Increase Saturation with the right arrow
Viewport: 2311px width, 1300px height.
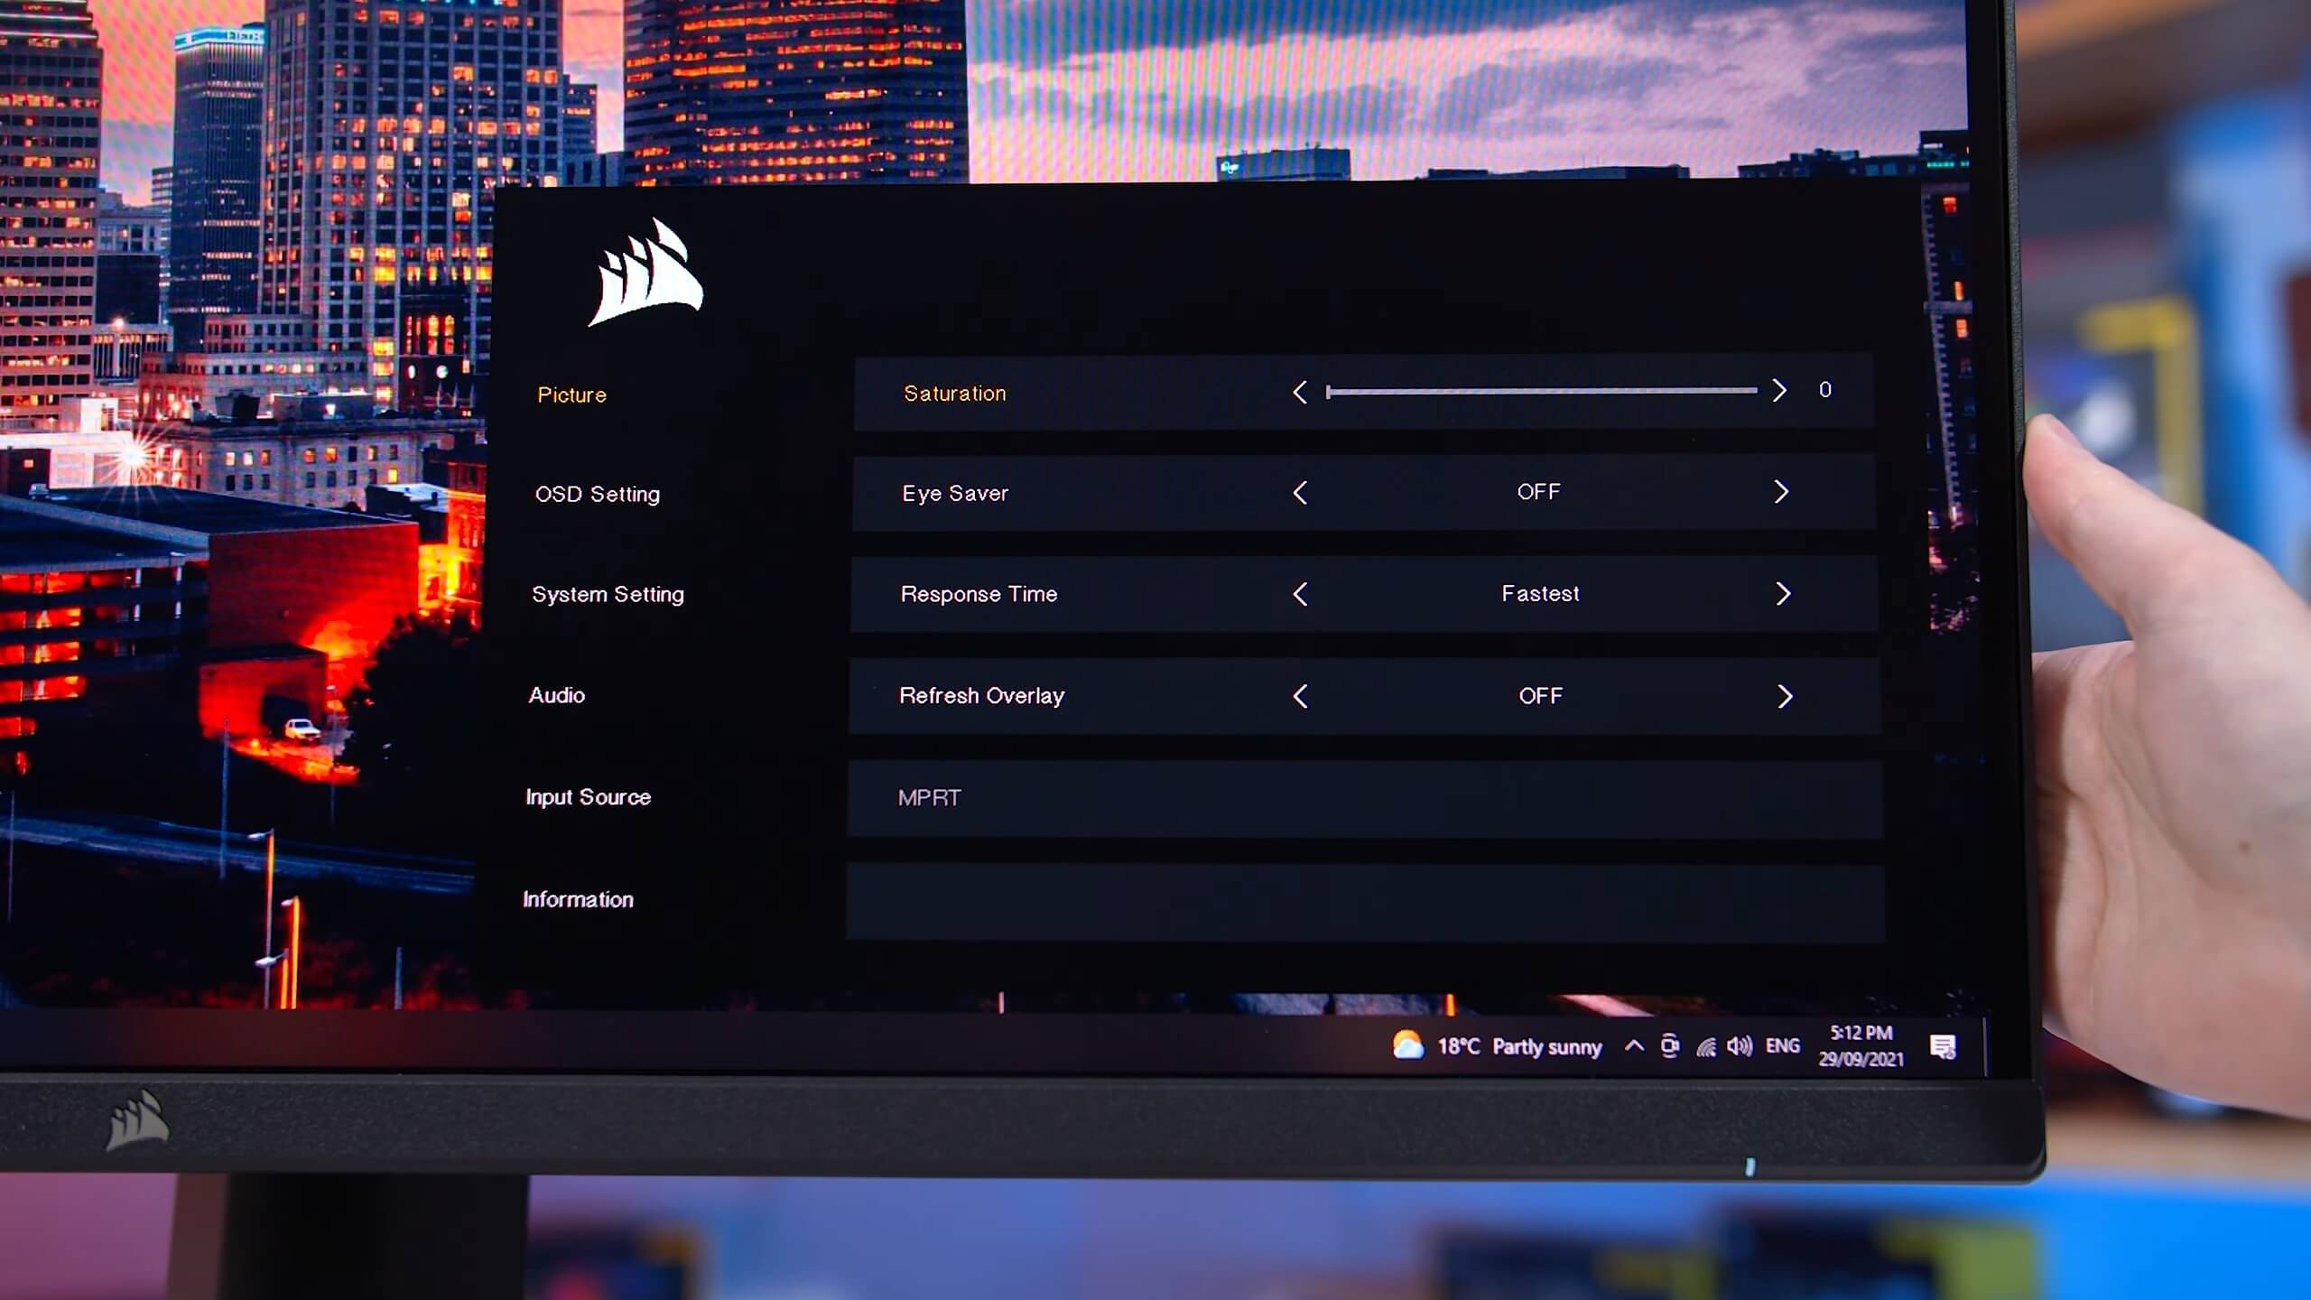(x=1778, y=390)
